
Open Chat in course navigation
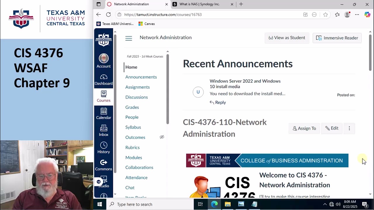[130, 188]
